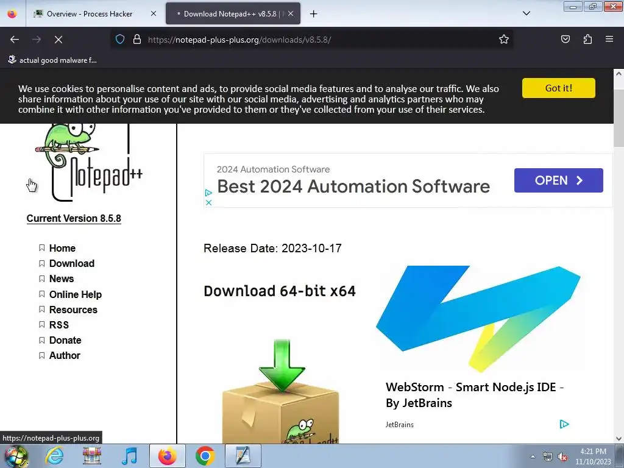Open Author sidebar link

tap(65, 355)
